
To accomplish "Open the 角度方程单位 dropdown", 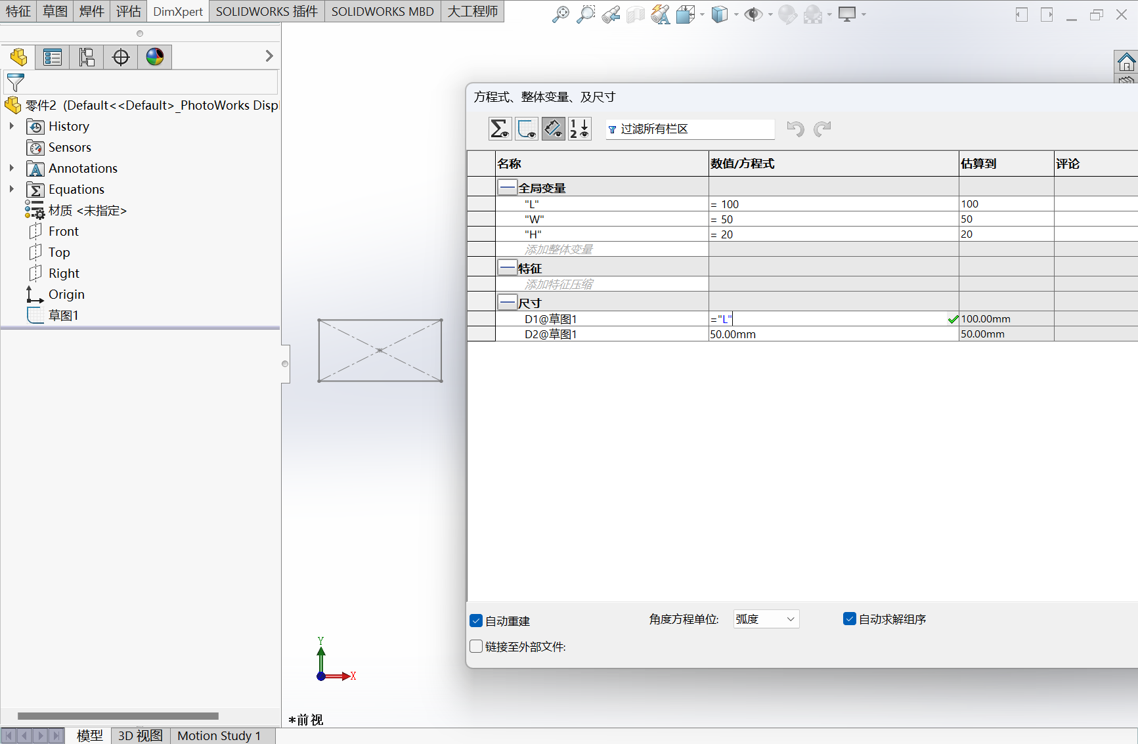I will (766, 619).
